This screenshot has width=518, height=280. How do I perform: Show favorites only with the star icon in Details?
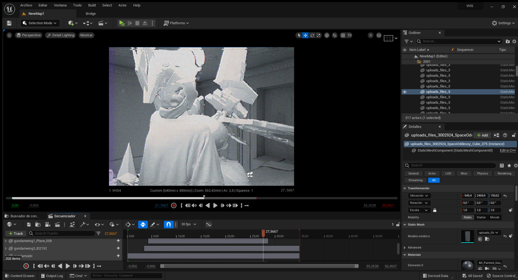pos(509,165)
